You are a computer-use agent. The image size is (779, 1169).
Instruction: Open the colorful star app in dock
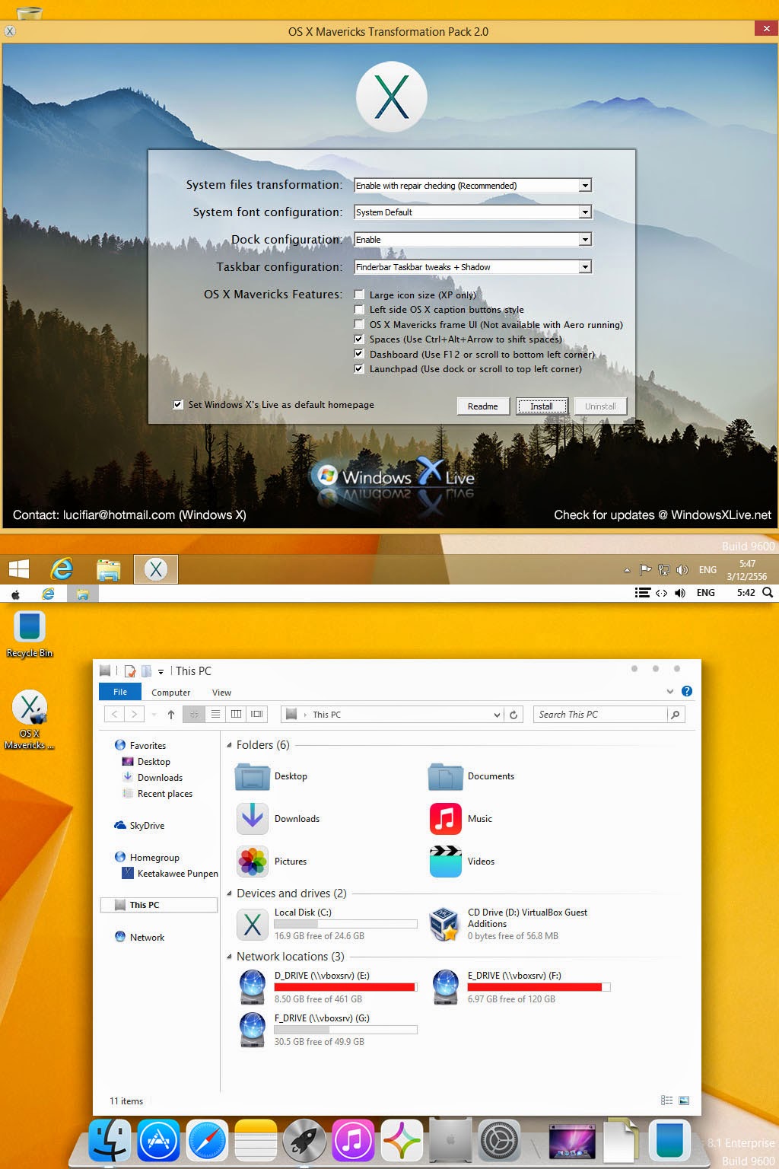click(402, 1141)
